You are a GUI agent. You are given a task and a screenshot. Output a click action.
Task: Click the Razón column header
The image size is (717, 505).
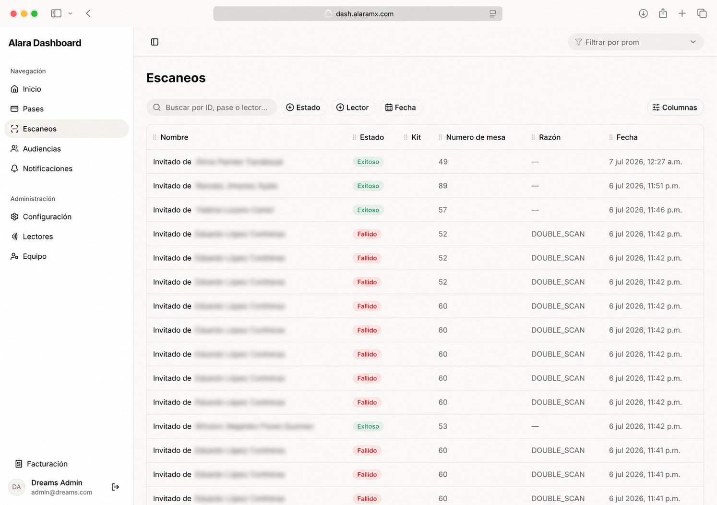click(550, 137)
